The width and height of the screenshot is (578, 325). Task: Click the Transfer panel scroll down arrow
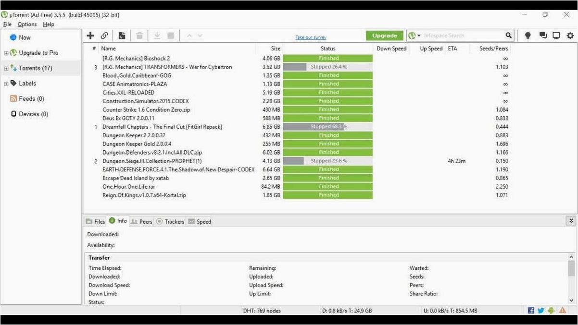(571, 300)
